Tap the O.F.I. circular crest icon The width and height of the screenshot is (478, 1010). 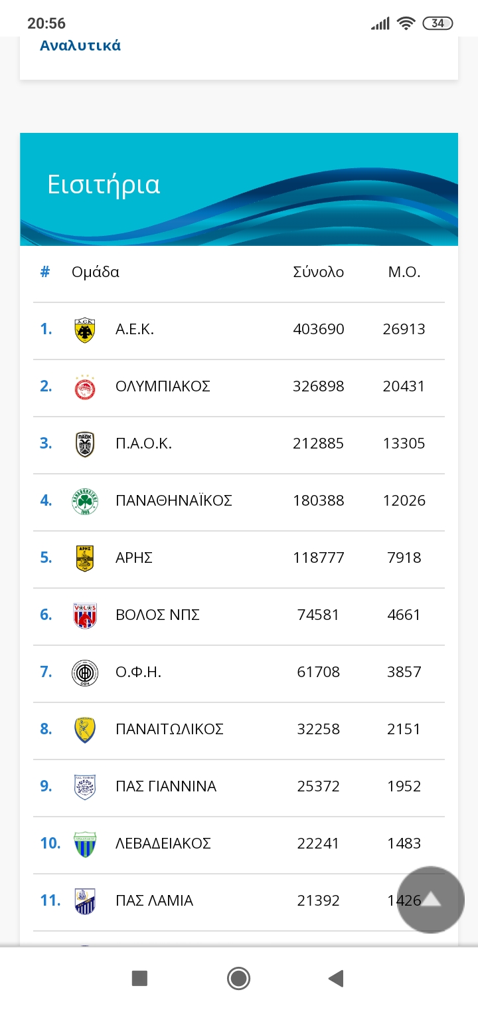[x=85, y=673]
